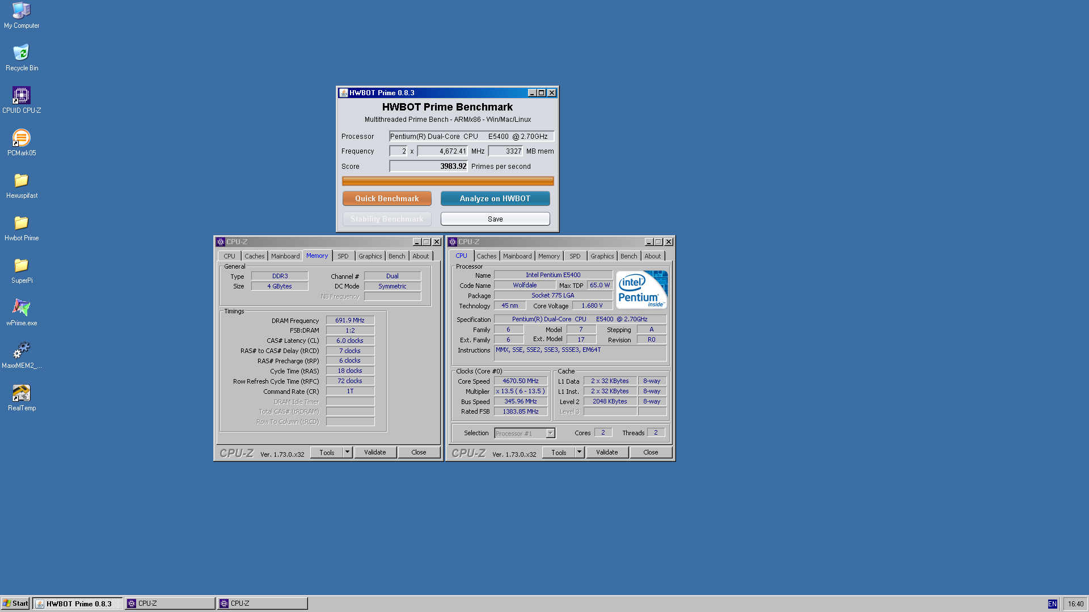The width and height of the screenshot is (1089, 612).
Task: Open Bench tab in right CPU-Z window
Action: pos(629,256)
